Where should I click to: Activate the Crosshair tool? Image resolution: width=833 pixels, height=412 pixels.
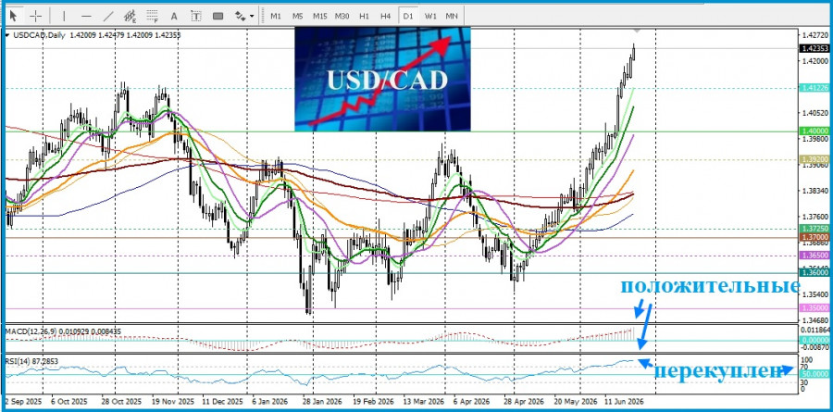[x=35, y=16]
